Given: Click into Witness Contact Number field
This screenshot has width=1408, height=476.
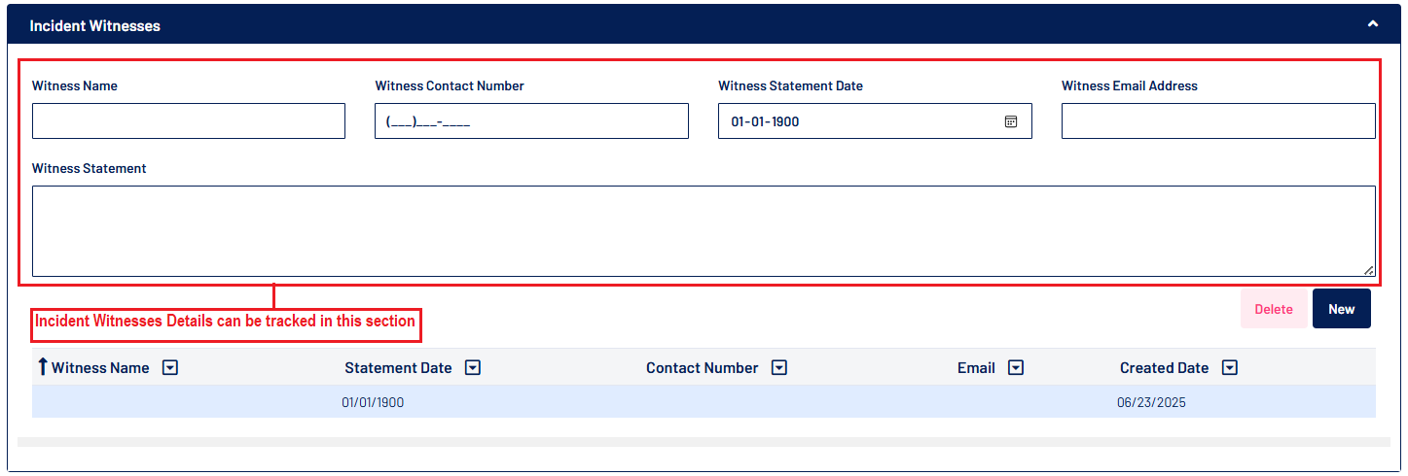Looking at the screenshot, I should tap(531, 121).
